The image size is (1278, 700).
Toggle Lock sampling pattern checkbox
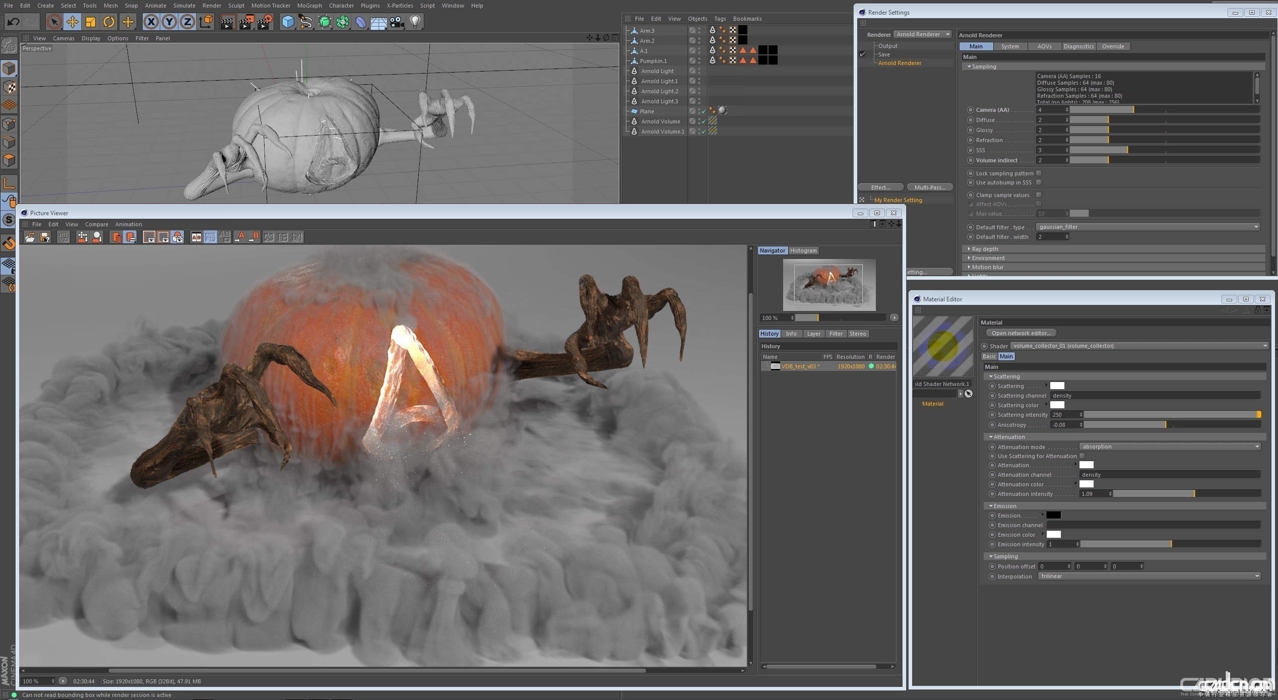pyautogui.click(x=1039, y=173)
